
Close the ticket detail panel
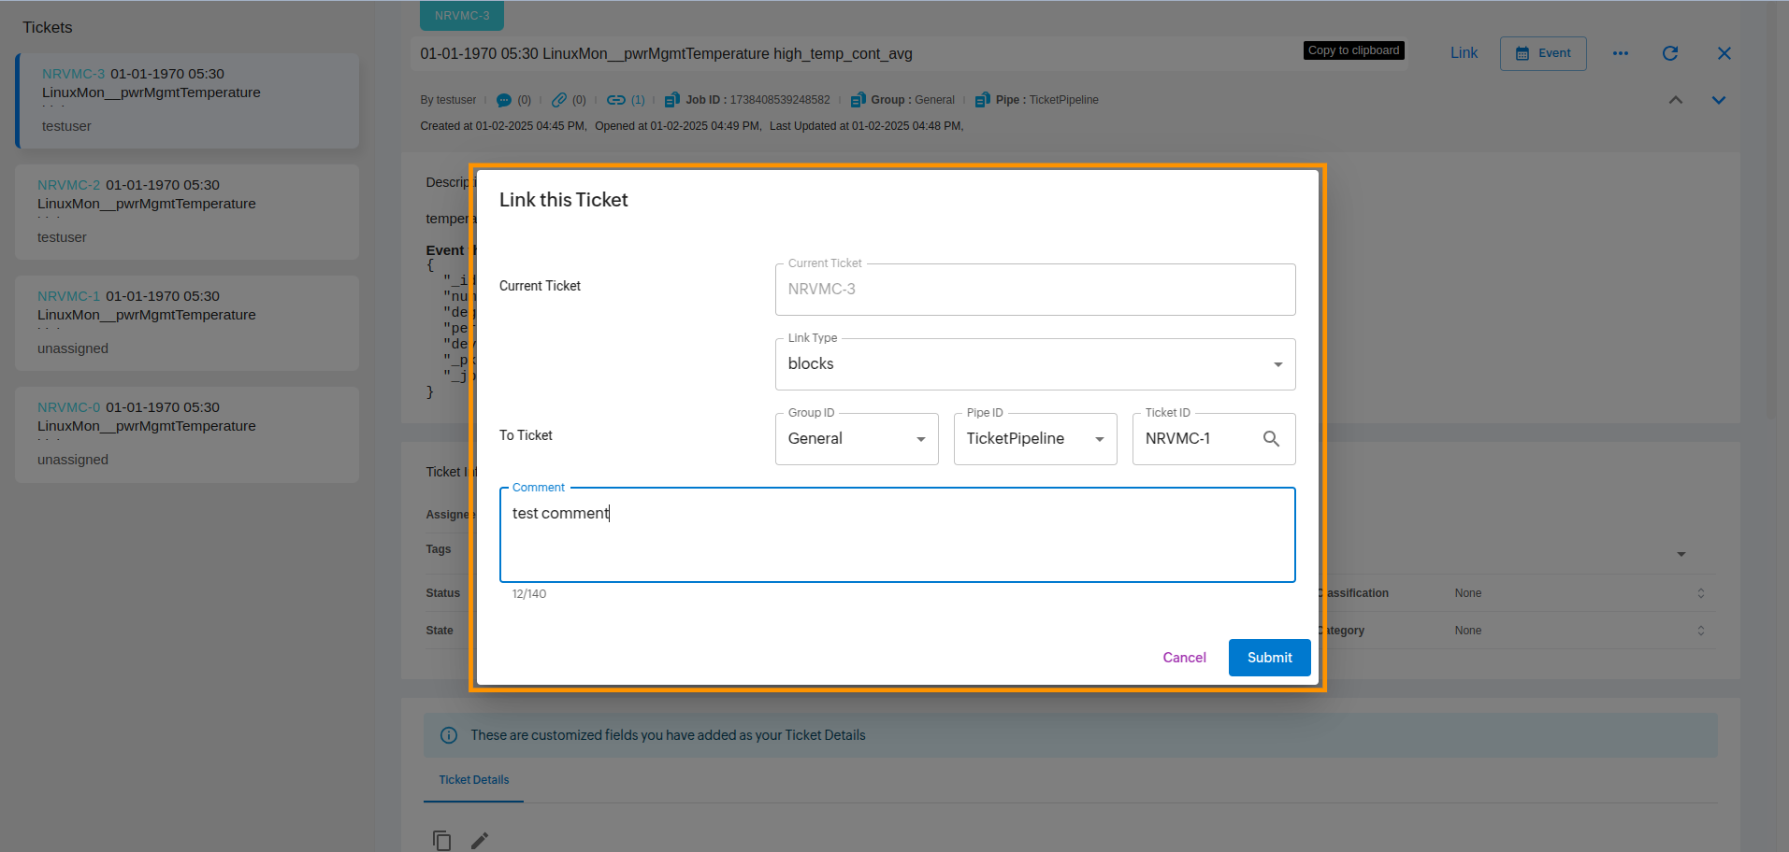(1724, 53)
